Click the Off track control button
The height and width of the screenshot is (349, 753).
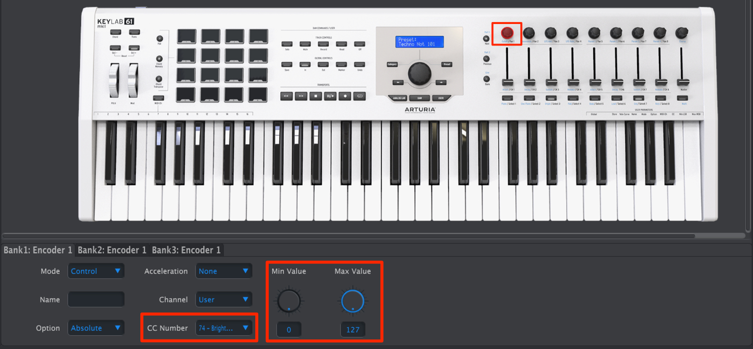tap(359, 44)
